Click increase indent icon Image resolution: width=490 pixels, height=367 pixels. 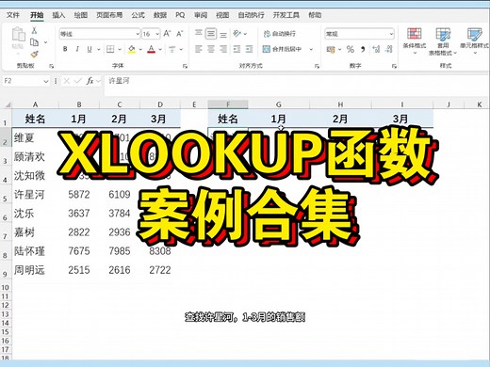coord(249,49)
